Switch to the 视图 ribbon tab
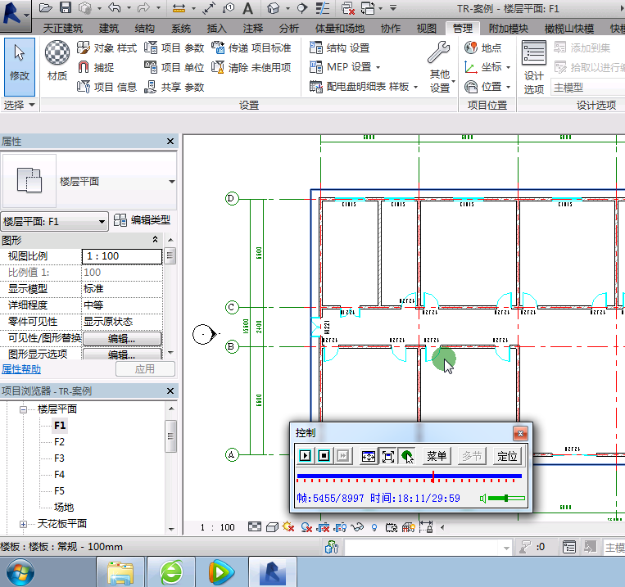The height and width of the screenshot is (587, 625). pyautogui.click(x=427, y=28)
